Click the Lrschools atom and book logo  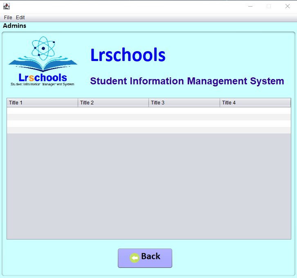[43, 61]
